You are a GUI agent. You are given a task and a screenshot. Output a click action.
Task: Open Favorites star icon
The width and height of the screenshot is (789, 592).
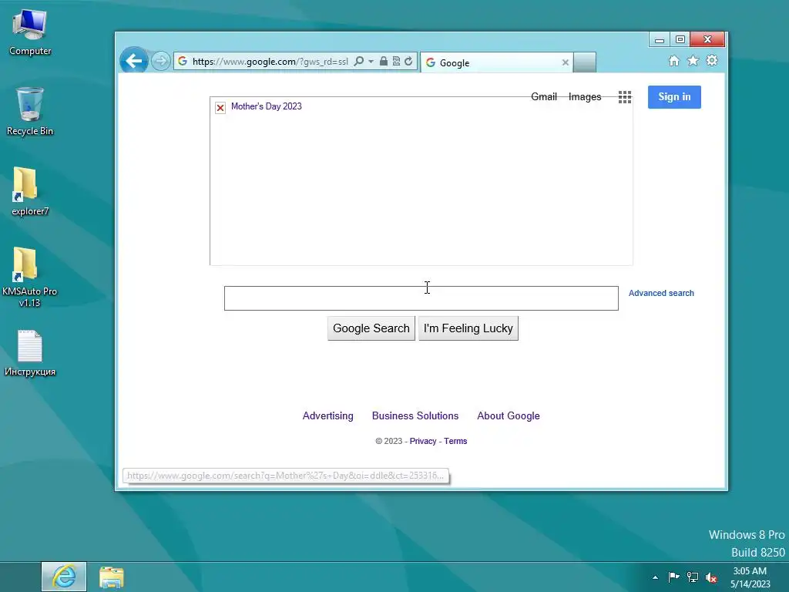coord(693,61)
